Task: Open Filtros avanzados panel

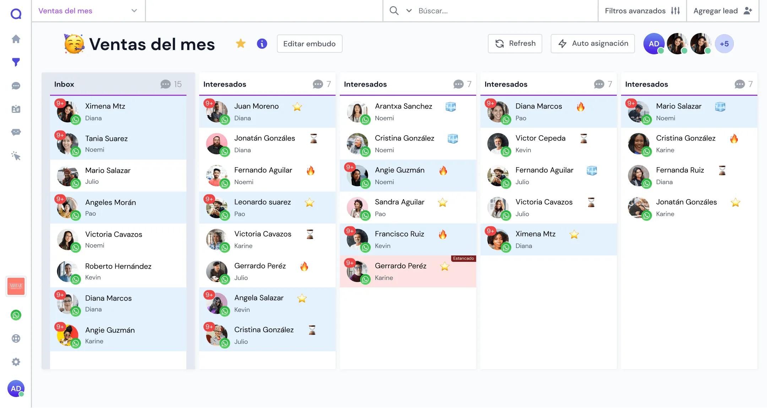Action: point(642,11)
